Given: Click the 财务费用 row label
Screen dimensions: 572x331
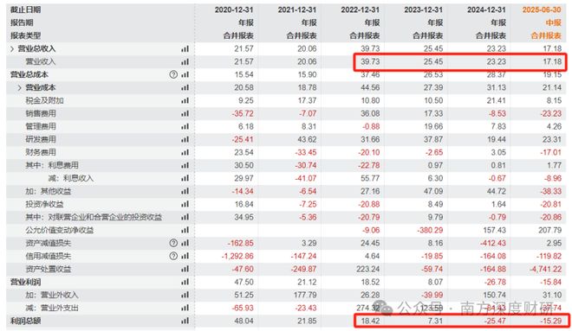Looking at the screenshot, I should pos(41,152).
